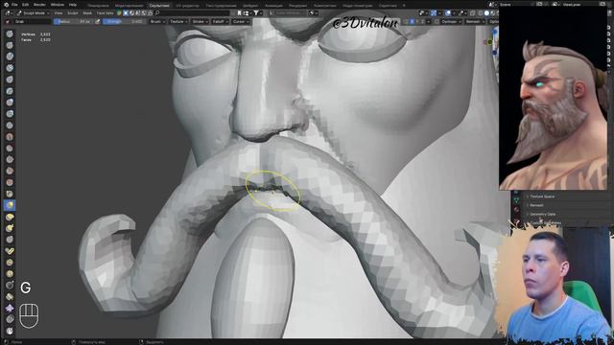
Task: Select the Inflate brush tool
Action: 10,103
